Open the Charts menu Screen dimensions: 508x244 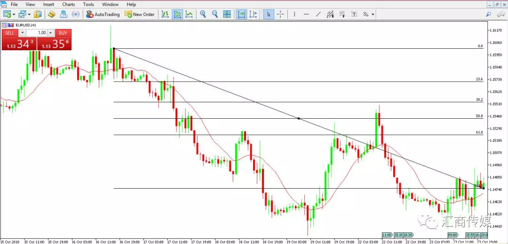coord(69,5)
